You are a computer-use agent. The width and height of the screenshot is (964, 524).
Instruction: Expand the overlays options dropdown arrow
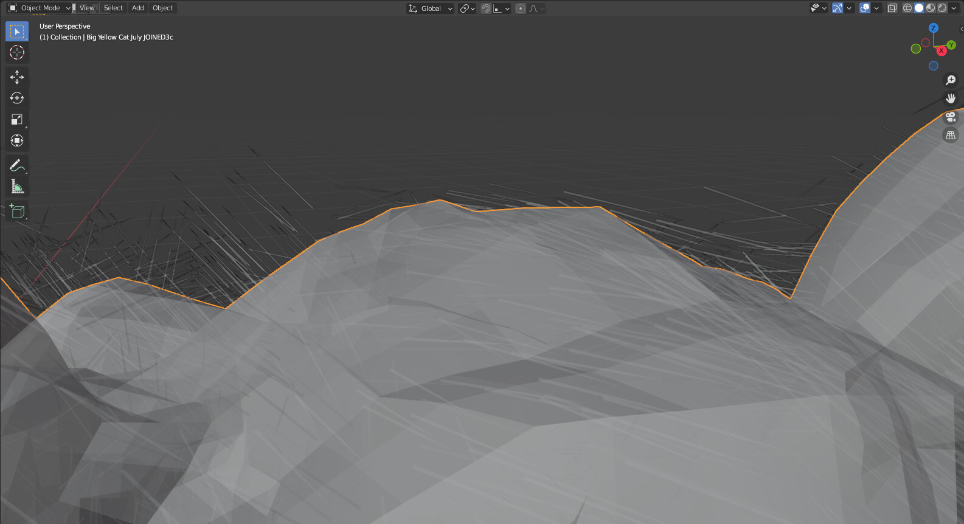click(876, 8)
